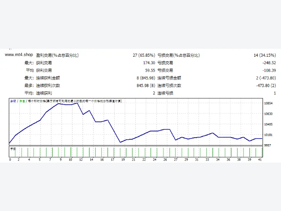
Task: Click the 9957 y-axis label
Action: (267, 146)
